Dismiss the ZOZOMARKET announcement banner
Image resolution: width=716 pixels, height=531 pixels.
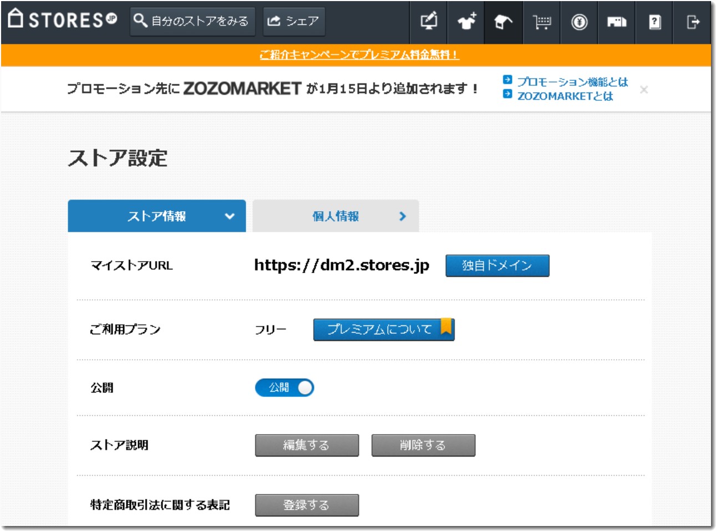point(644,90)
